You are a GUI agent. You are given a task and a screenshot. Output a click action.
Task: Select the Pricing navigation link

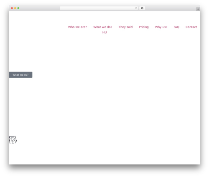tap(144, 27)
